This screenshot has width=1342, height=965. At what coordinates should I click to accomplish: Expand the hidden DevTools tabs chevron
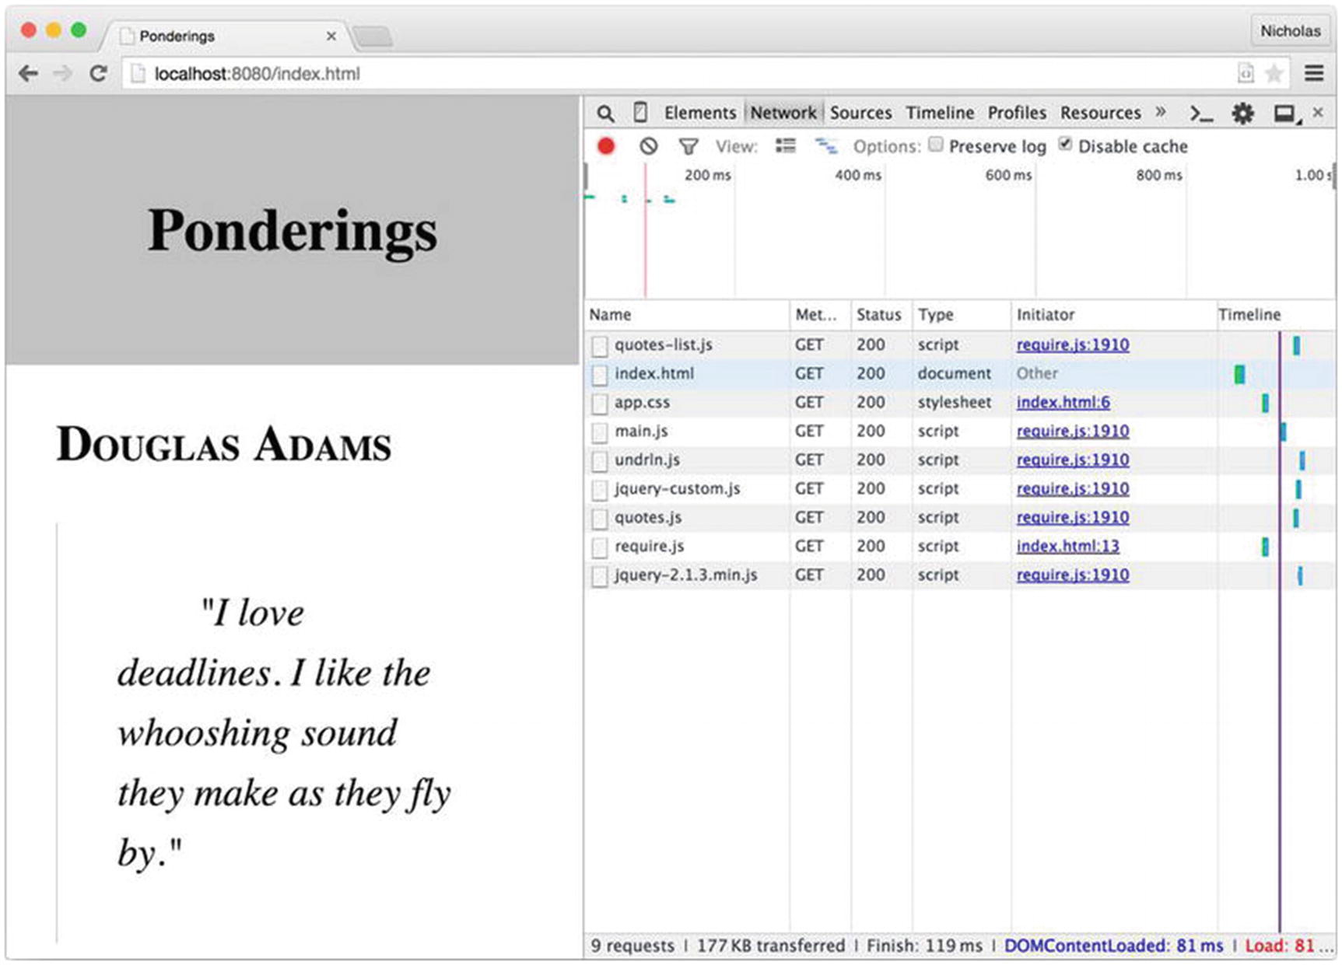tap(1161, 112)
